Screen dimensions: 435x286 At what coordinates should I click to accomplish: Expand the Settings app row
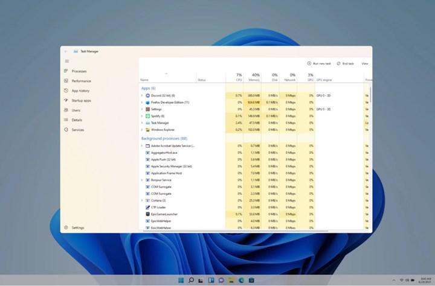[x=142, y=109]
